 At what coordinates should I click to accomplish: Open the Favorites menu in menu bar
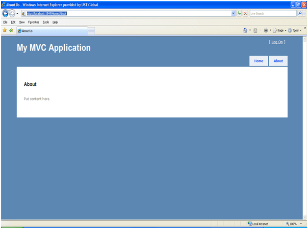coord(33,22)
